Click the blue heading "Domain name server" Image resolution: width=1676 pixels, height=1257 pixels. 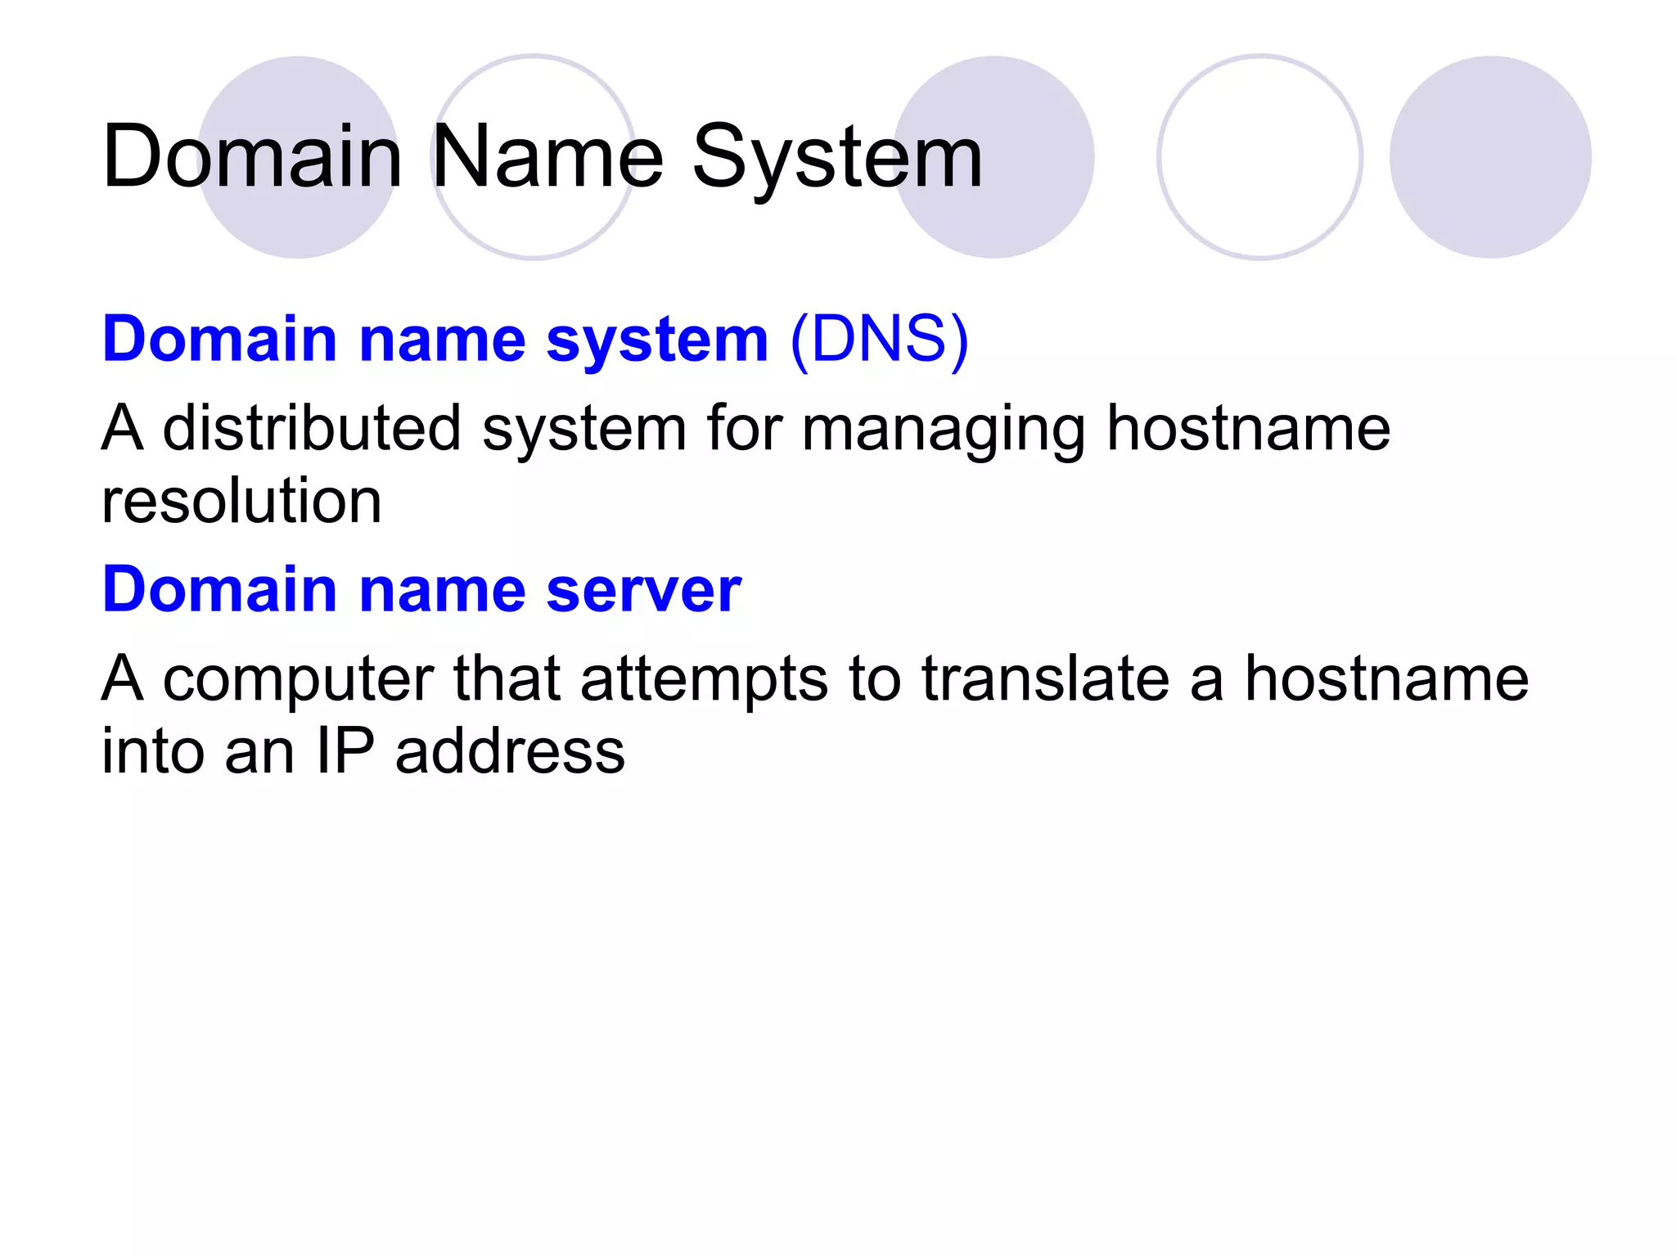(x=421, y=589)
